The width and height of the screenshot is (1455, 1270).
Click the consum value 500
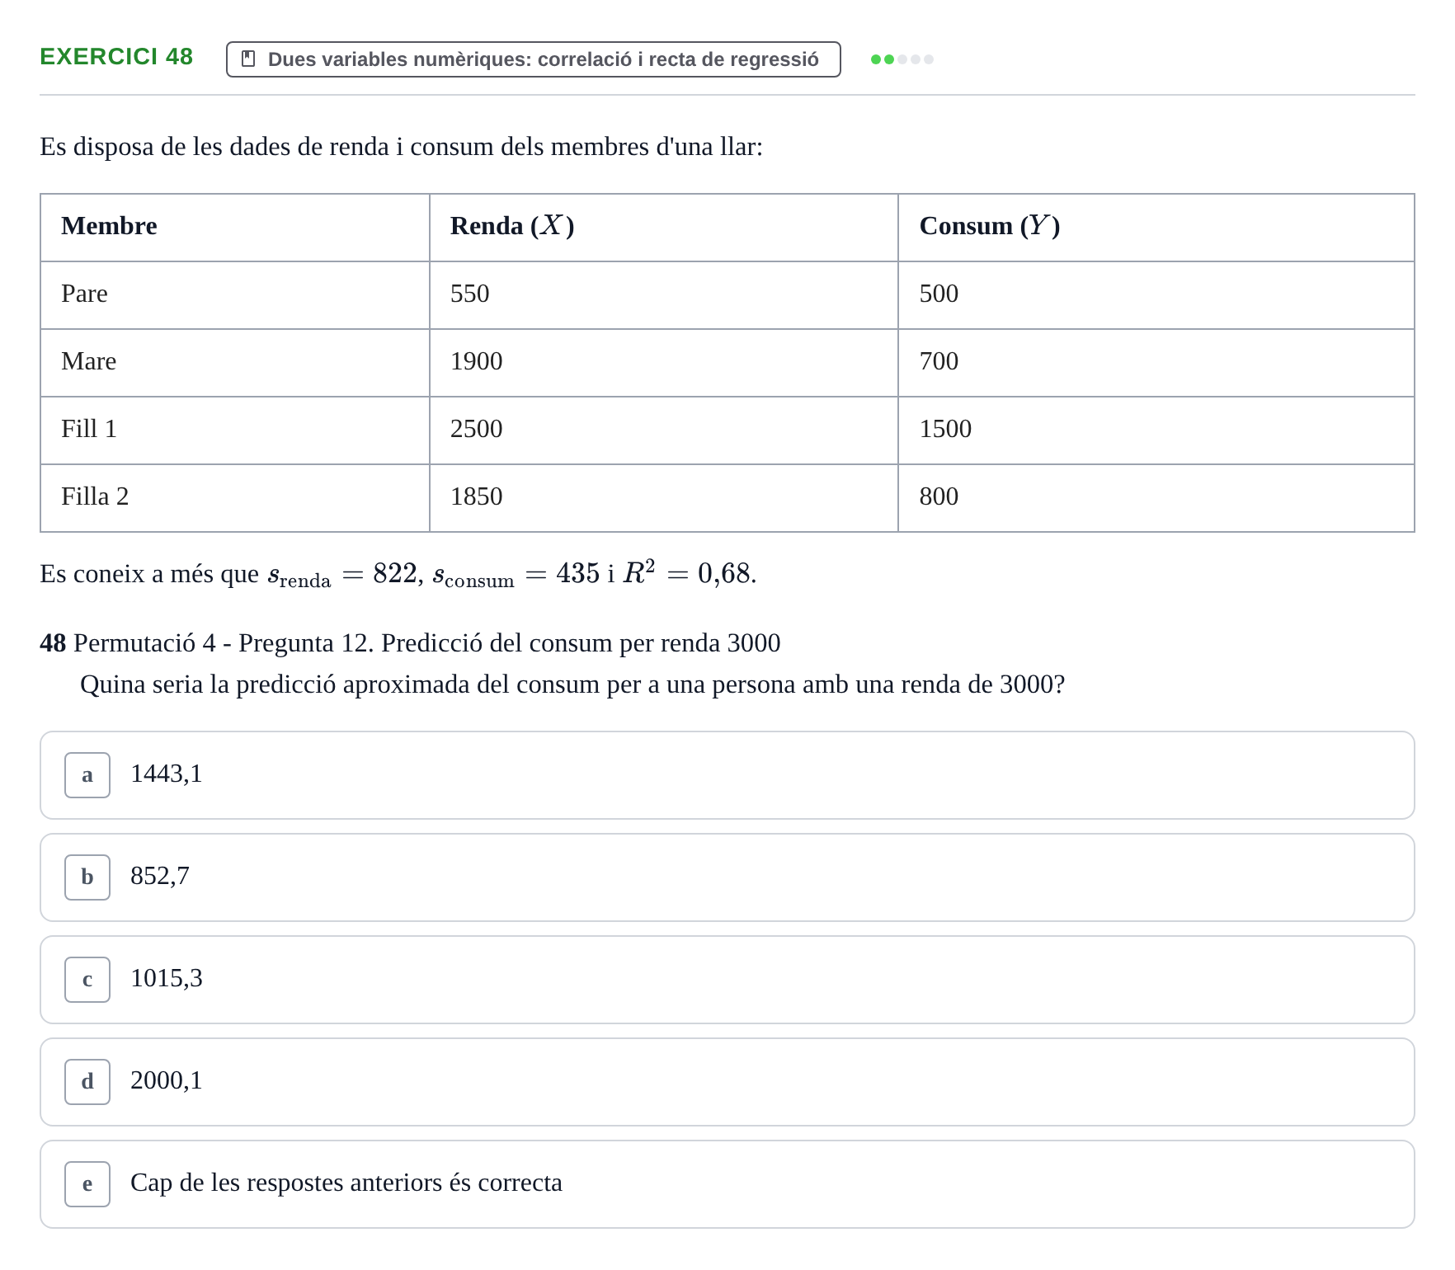[939, 294]
